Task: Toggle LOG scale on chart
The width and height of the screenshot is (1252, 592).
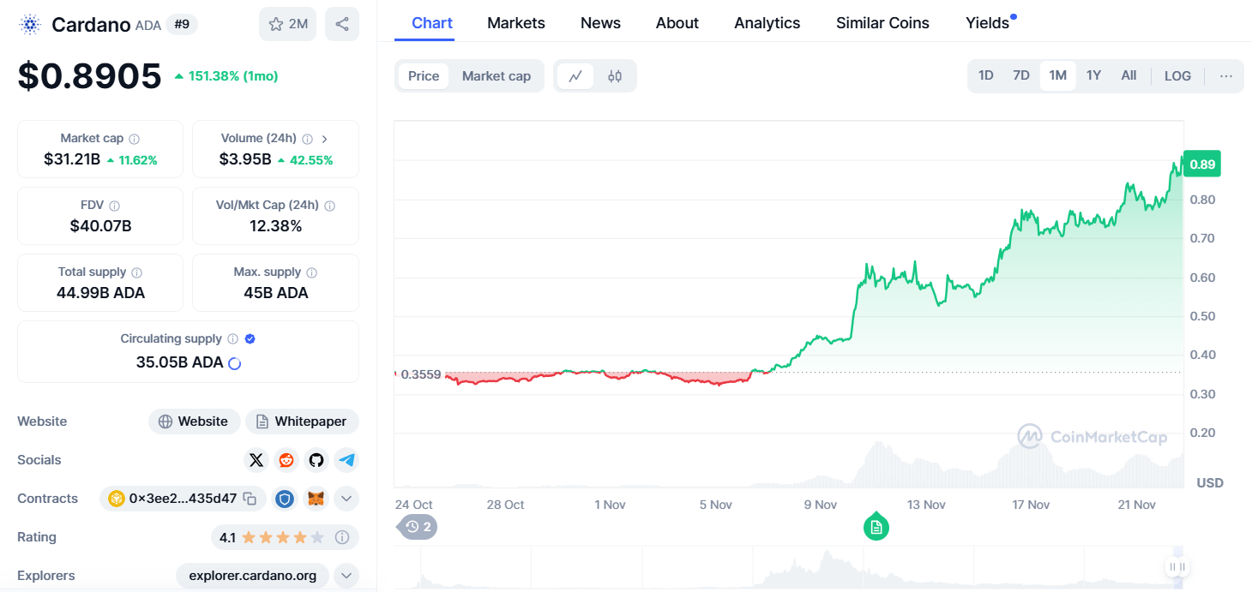Action: point(1177,76)
